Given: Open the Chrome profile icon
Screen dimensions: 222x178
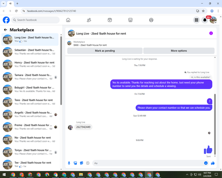Looking at the screenshot, I should (212, 11).
